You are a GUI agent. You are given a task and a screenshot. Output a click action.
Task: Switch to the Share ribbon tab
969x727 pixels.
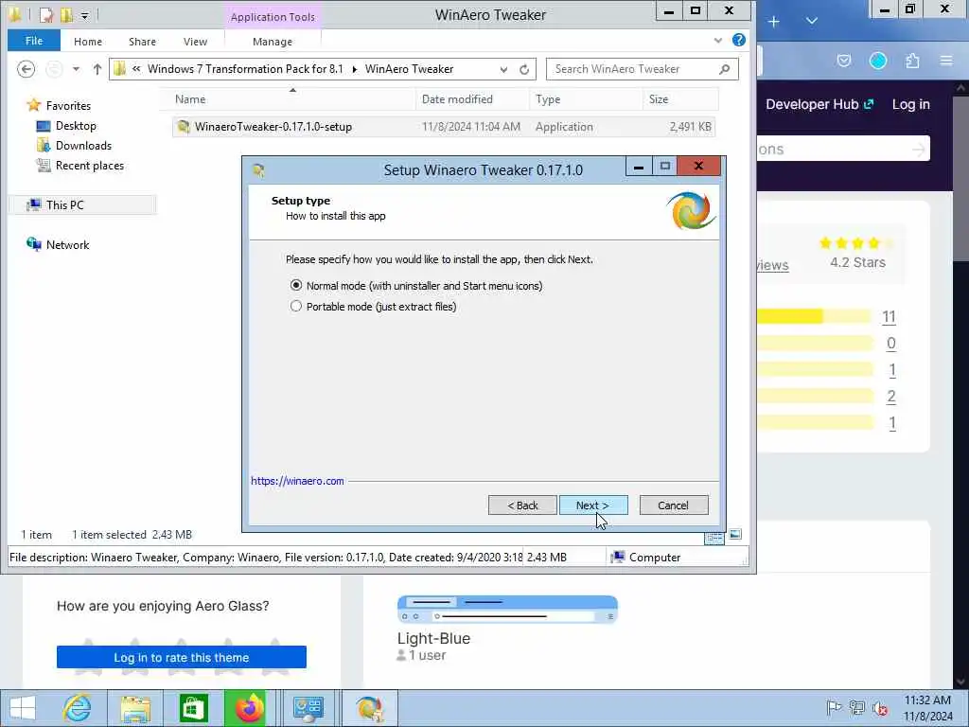pos(142,42)
